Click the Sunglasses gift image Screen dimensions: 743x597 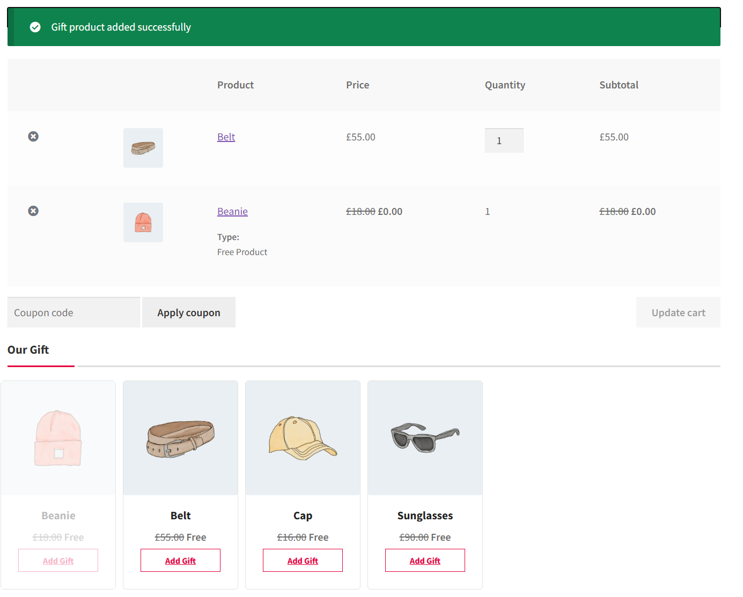tap(425, 438)
